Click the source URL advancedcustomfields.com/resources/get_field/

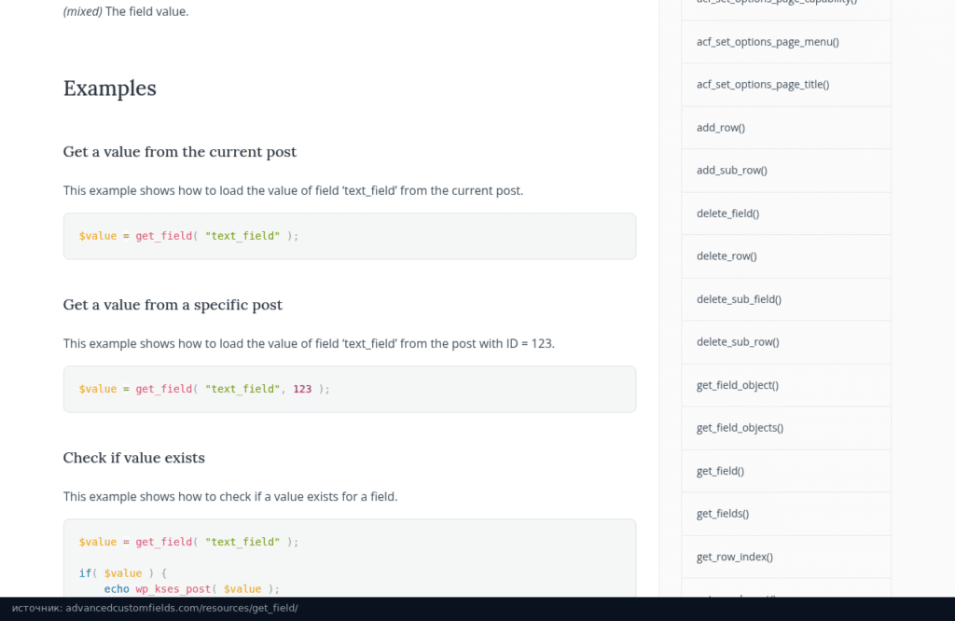click(x=182, y=608)
